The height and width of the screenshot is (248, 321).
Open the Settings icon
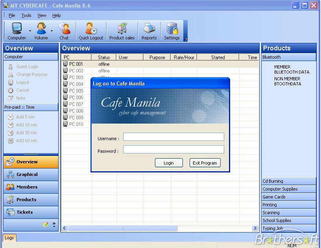172,30
